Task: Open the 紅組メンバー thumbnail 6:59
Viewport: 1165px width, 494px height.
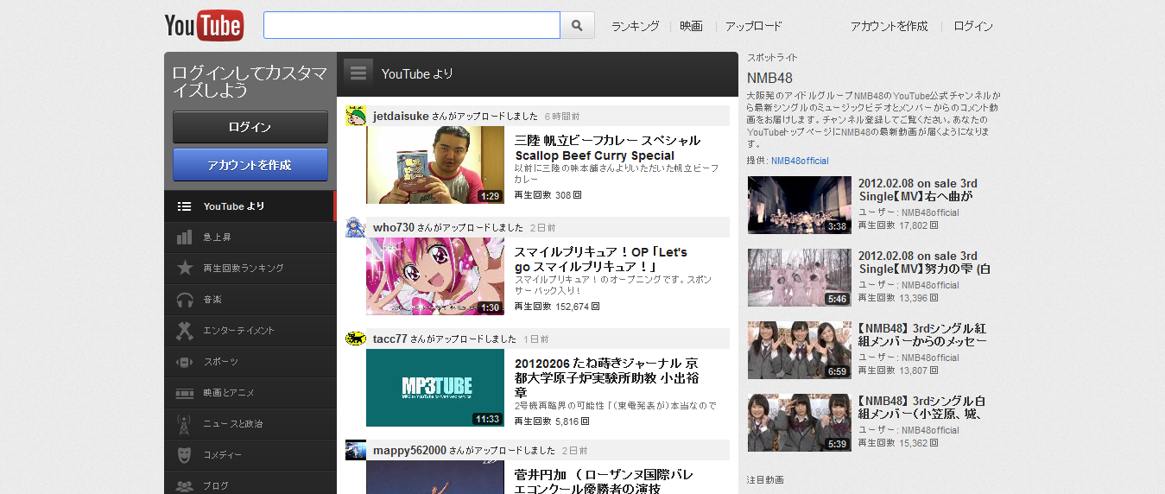Action: [x=800, y=350]
